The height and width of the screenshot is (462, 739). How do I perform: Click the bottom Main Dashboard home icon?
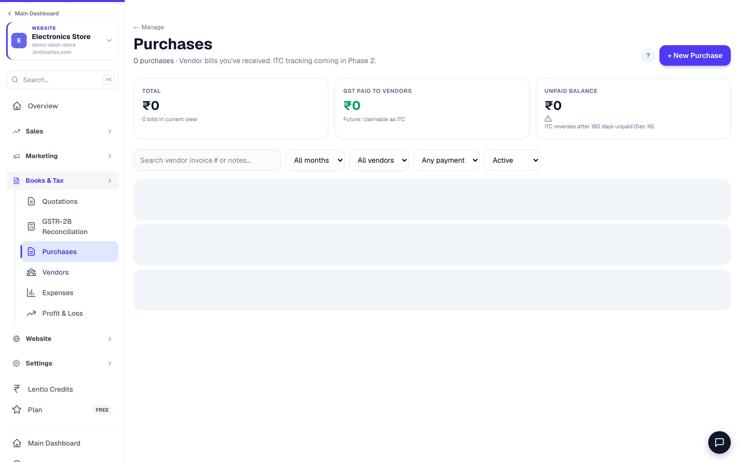17,443
